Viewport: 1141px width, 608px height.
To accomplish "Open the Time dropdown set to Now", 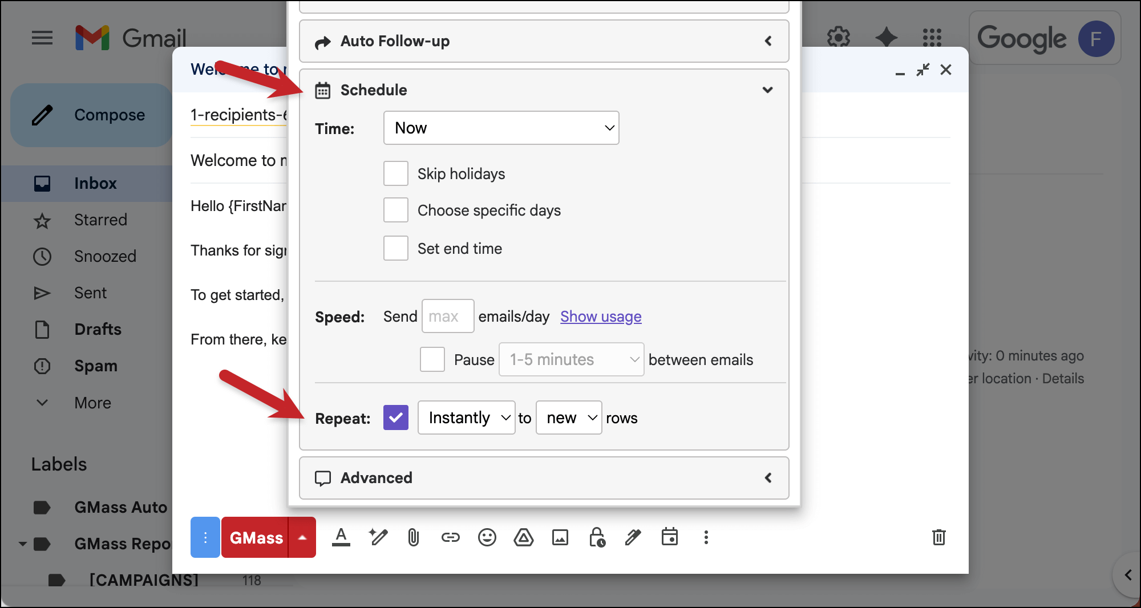I will click(501, 128).
